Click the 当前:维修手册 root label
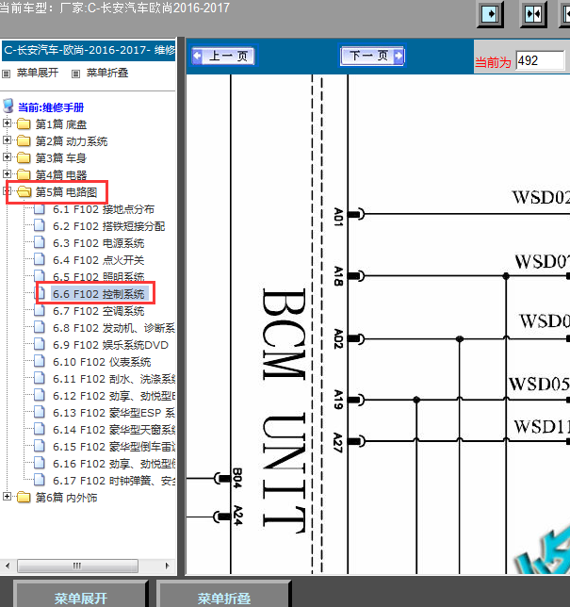The image size is (570, 607). pos(51,107)
